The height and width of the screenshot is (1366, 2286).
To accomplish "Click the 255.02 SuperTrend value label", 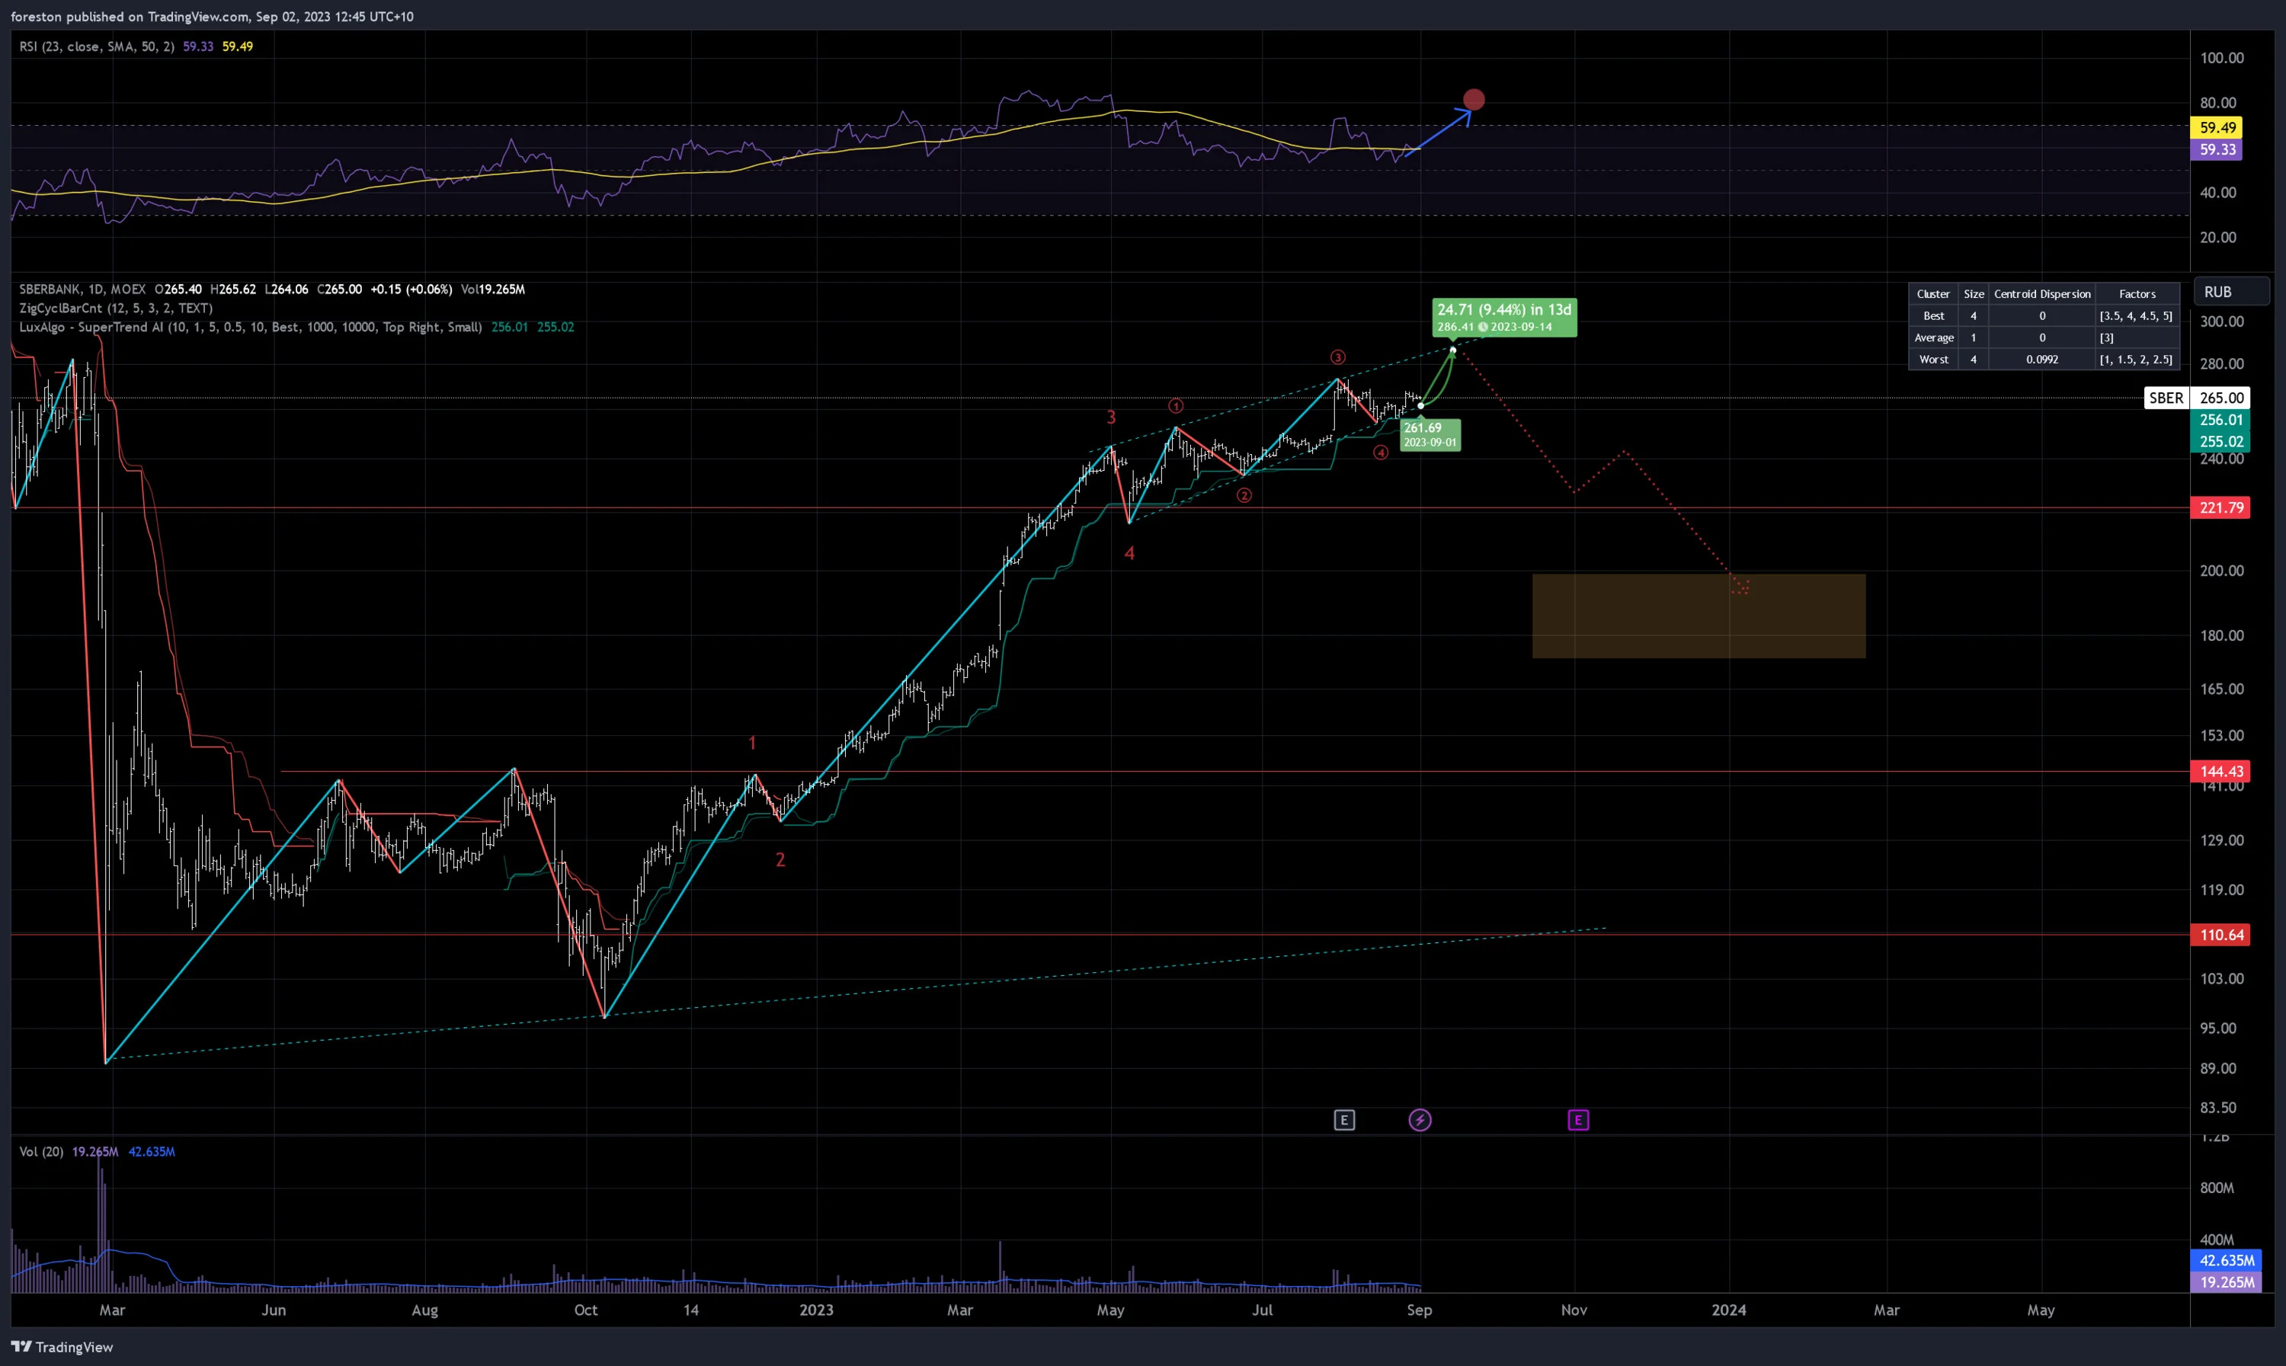I will click(x=2220, y=441).
